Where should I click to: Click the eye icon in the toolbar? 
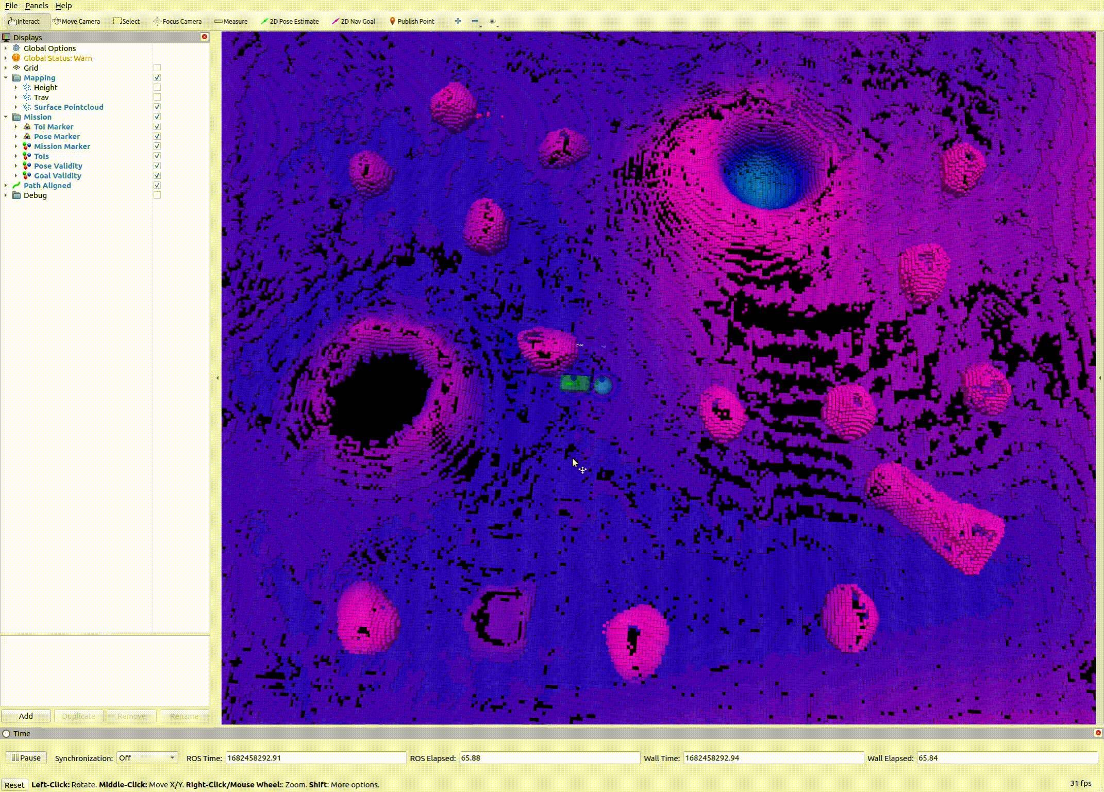coord(492,21)
